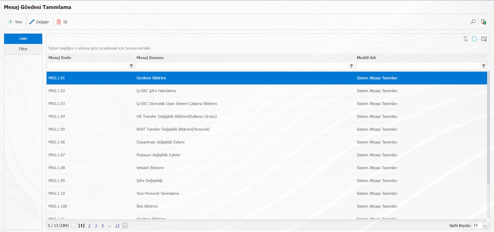Select BSAT Transfer Değişiklik Bildirimi(Personel)
The image size is (494, 232).
tap(173, 129)
